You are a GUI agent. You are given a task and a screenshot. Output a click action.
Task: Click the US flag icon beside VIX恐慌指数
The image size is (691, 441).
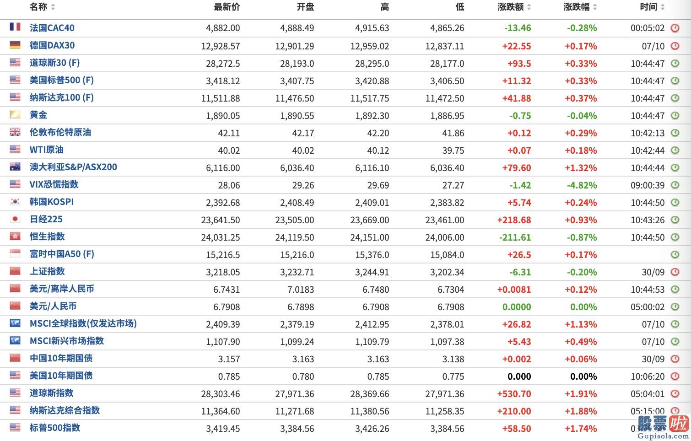[x=15, y=183]
